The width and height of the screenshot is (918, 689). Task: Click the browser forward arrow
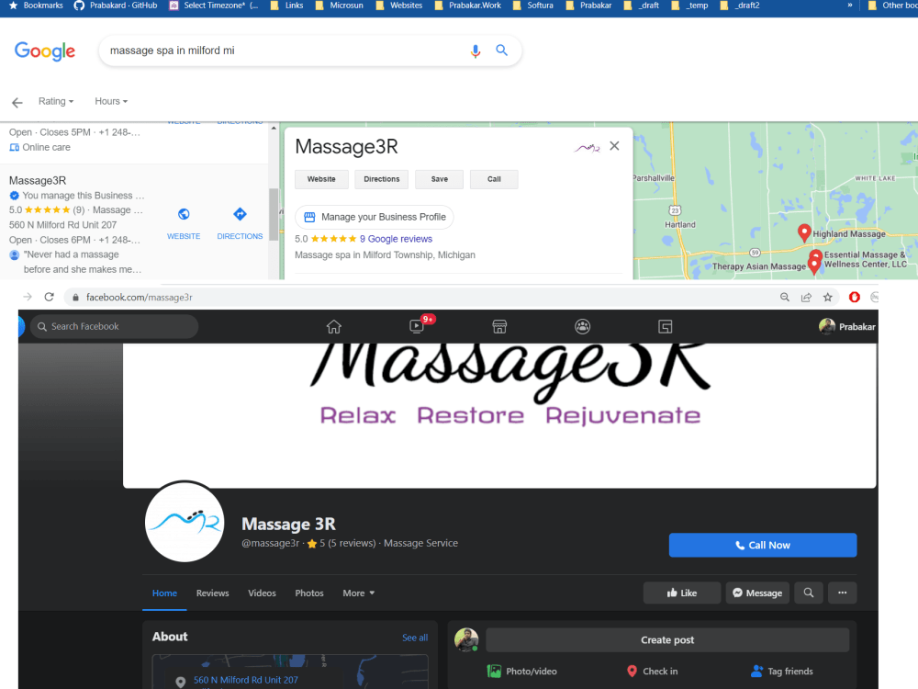[x=28, y=297]
